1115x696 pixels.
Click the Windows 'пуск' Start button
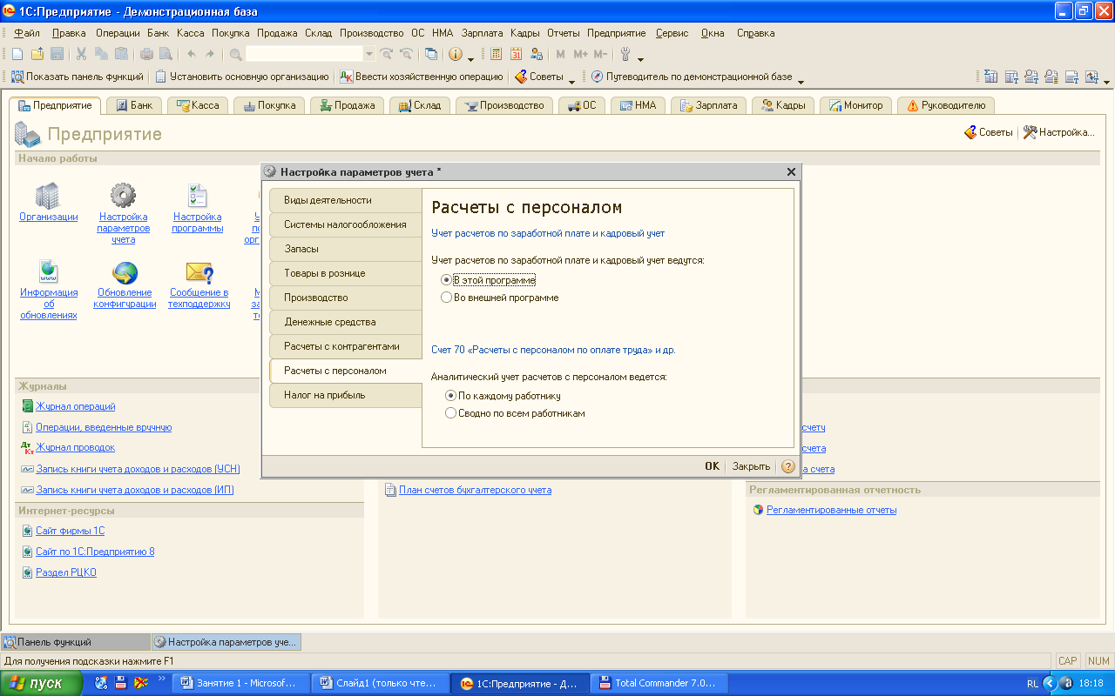tap(42, 683)
